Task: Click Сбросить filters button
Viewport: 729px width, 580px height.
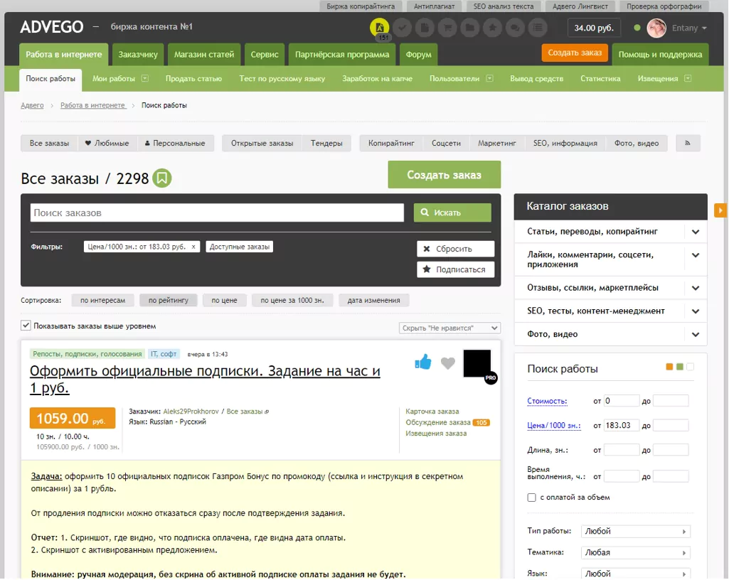Action: pos(455,249)
